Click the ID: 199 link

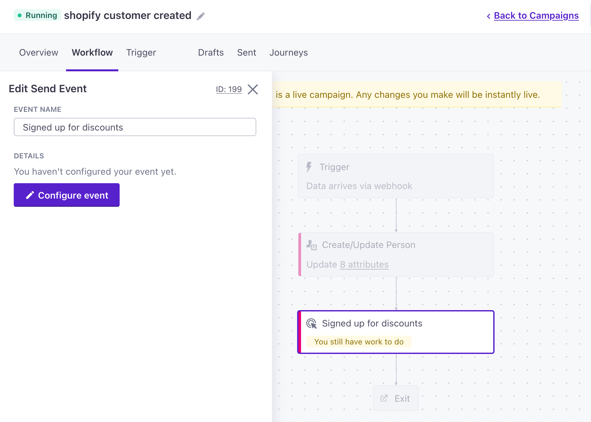pyautogui.click(x=228, y=89)
